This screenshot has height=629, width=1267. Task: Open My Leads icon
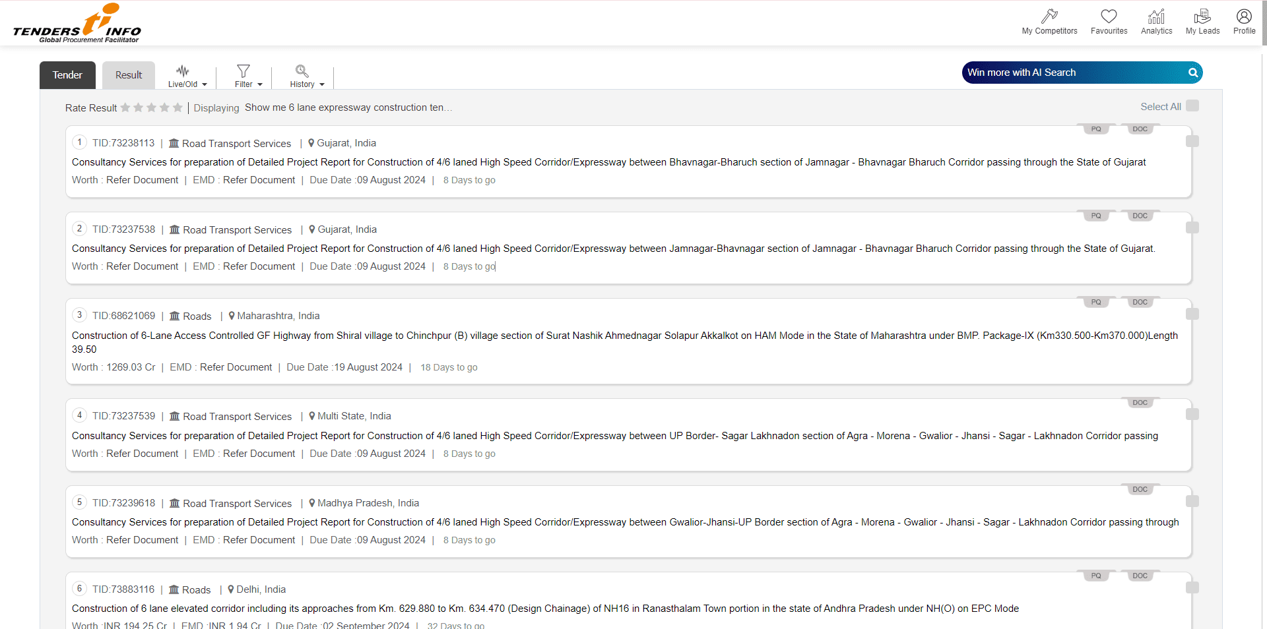1202,16
